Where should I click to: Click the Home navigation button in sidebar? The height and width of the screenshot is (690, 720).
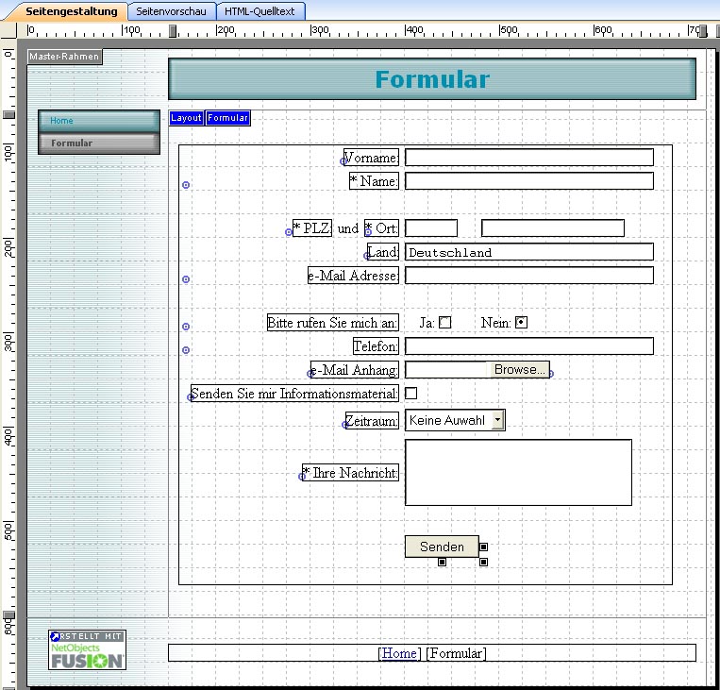tap(98, 121)
